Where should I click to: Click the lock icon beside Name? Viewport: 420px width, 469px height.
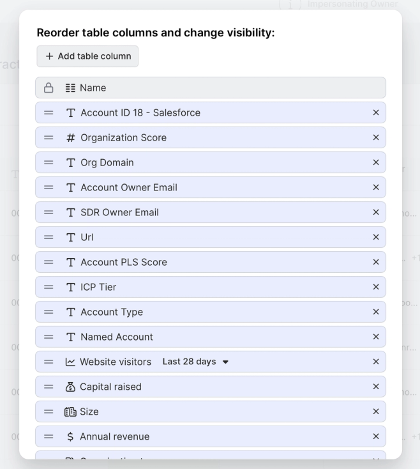click(49, 88)
